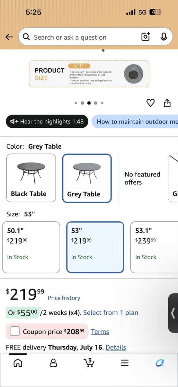
Task: Choose the 50.1" size option
Action: 31,247
